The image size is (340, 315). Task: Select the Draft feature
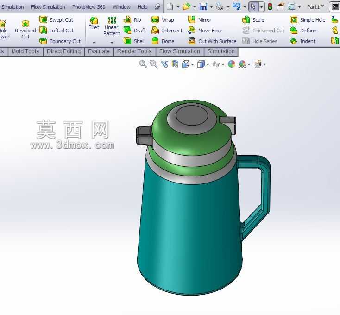(135, 31)
